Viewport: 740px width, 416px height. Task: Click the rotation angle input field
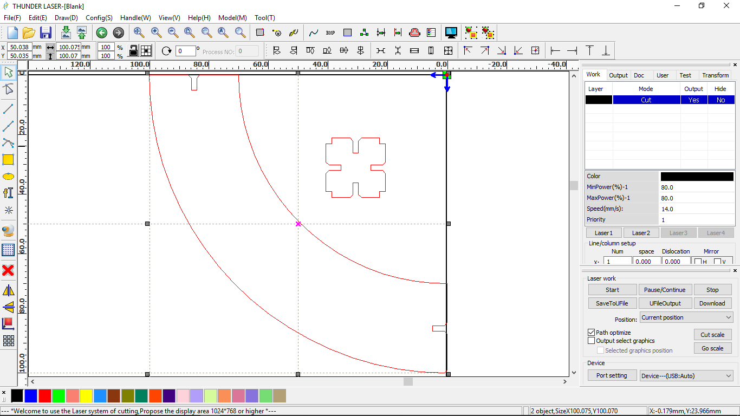[x=185, y=51]
